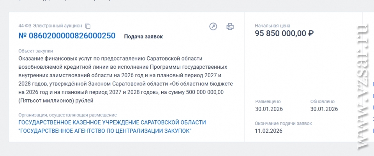Screen dimensions: 374x156
Task: Print the procurement card with printer icon
Action: click(230, 26)
